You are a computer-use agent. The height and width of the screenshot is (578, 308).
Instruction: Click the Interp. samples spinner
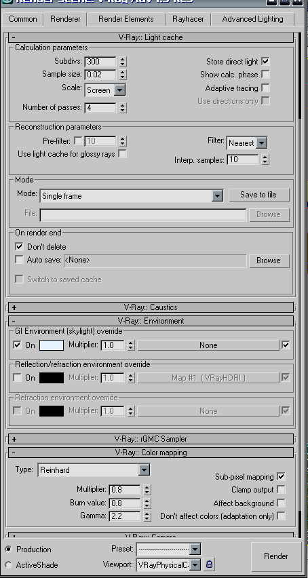coord(265,159)
